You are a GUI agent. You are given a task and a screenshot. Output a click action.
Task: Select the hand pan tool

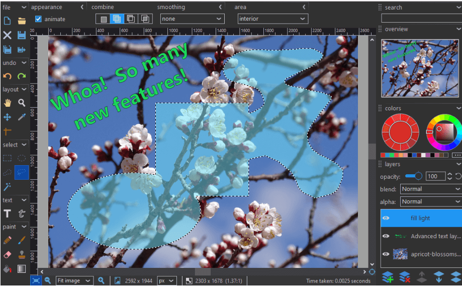pos(7,103)
